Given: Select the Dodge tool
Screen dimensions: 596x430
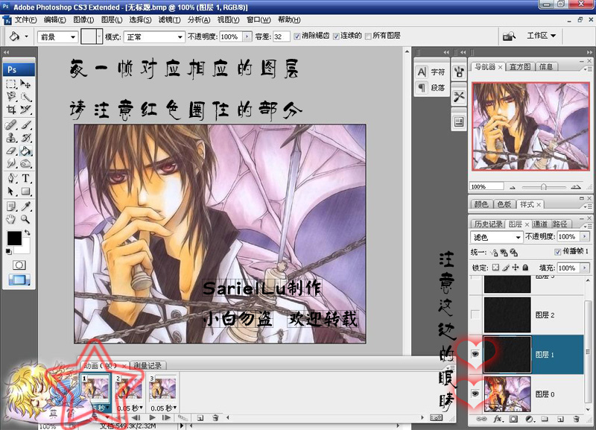Looking at the screenshot, I should click(x=25, y=163).
